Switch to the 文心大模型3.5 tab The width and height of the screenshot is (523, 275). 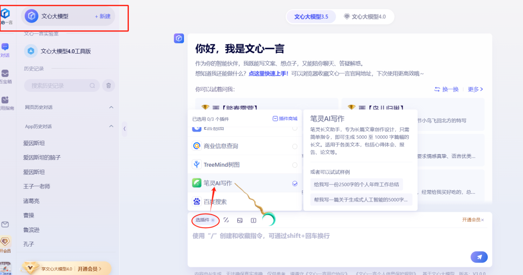311,16
